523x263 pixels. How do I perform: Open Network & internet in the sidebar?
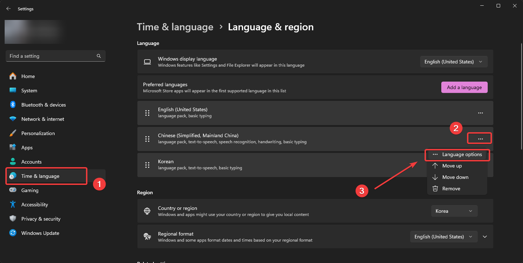[x=55, y=119]
